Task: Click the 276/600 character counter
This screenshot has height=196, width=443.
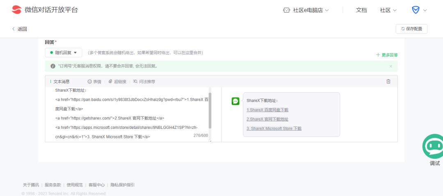Action: coord(201,135)
